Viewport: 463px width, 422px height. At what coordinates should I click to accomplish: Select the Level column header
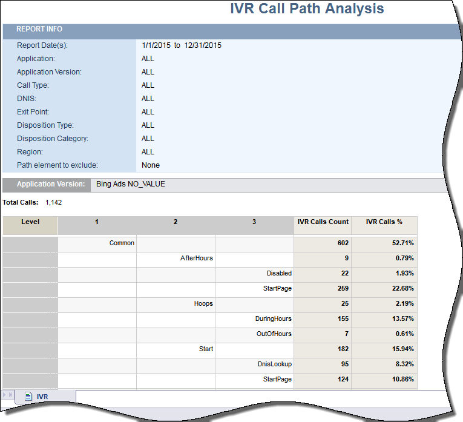tap(30, 222)
